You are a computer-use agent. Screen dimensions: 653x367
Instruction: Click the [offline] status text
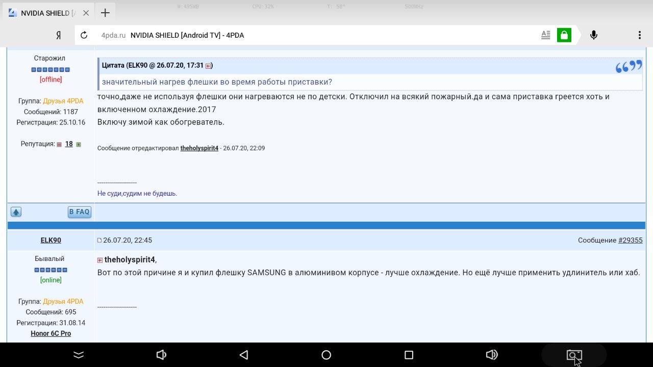(51, 80)
